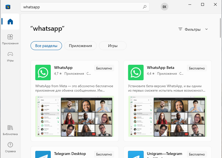The image size is (222, 158).
Task: Open the WhatsApp Beta title link
Action: tap(161, 68)
